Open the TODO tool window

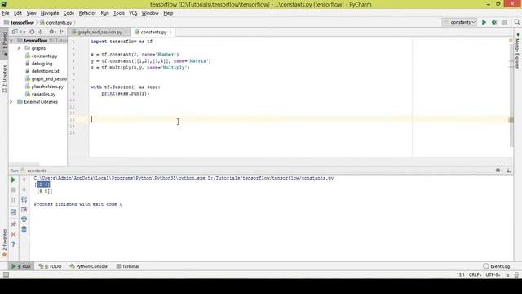pos(50,266)
